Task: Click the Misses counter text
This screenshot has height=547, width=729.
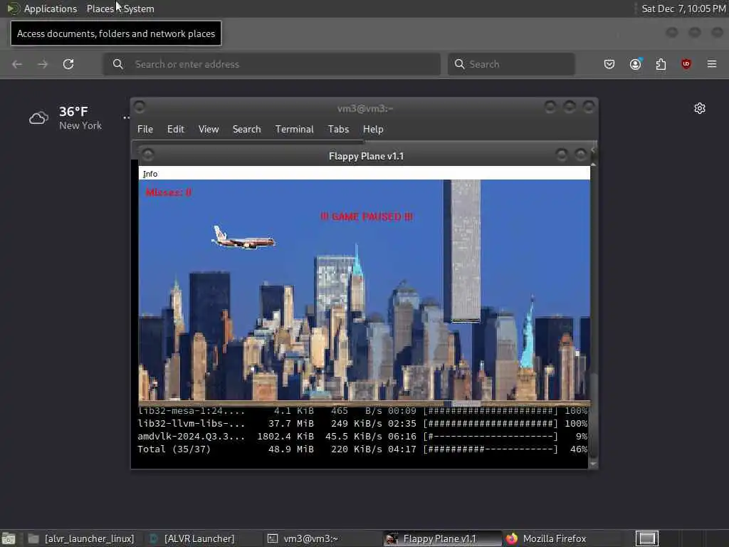Action: (x=168, y=192)
